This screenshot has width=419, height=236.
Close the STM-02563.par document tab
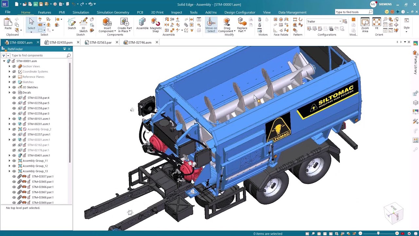117,42
